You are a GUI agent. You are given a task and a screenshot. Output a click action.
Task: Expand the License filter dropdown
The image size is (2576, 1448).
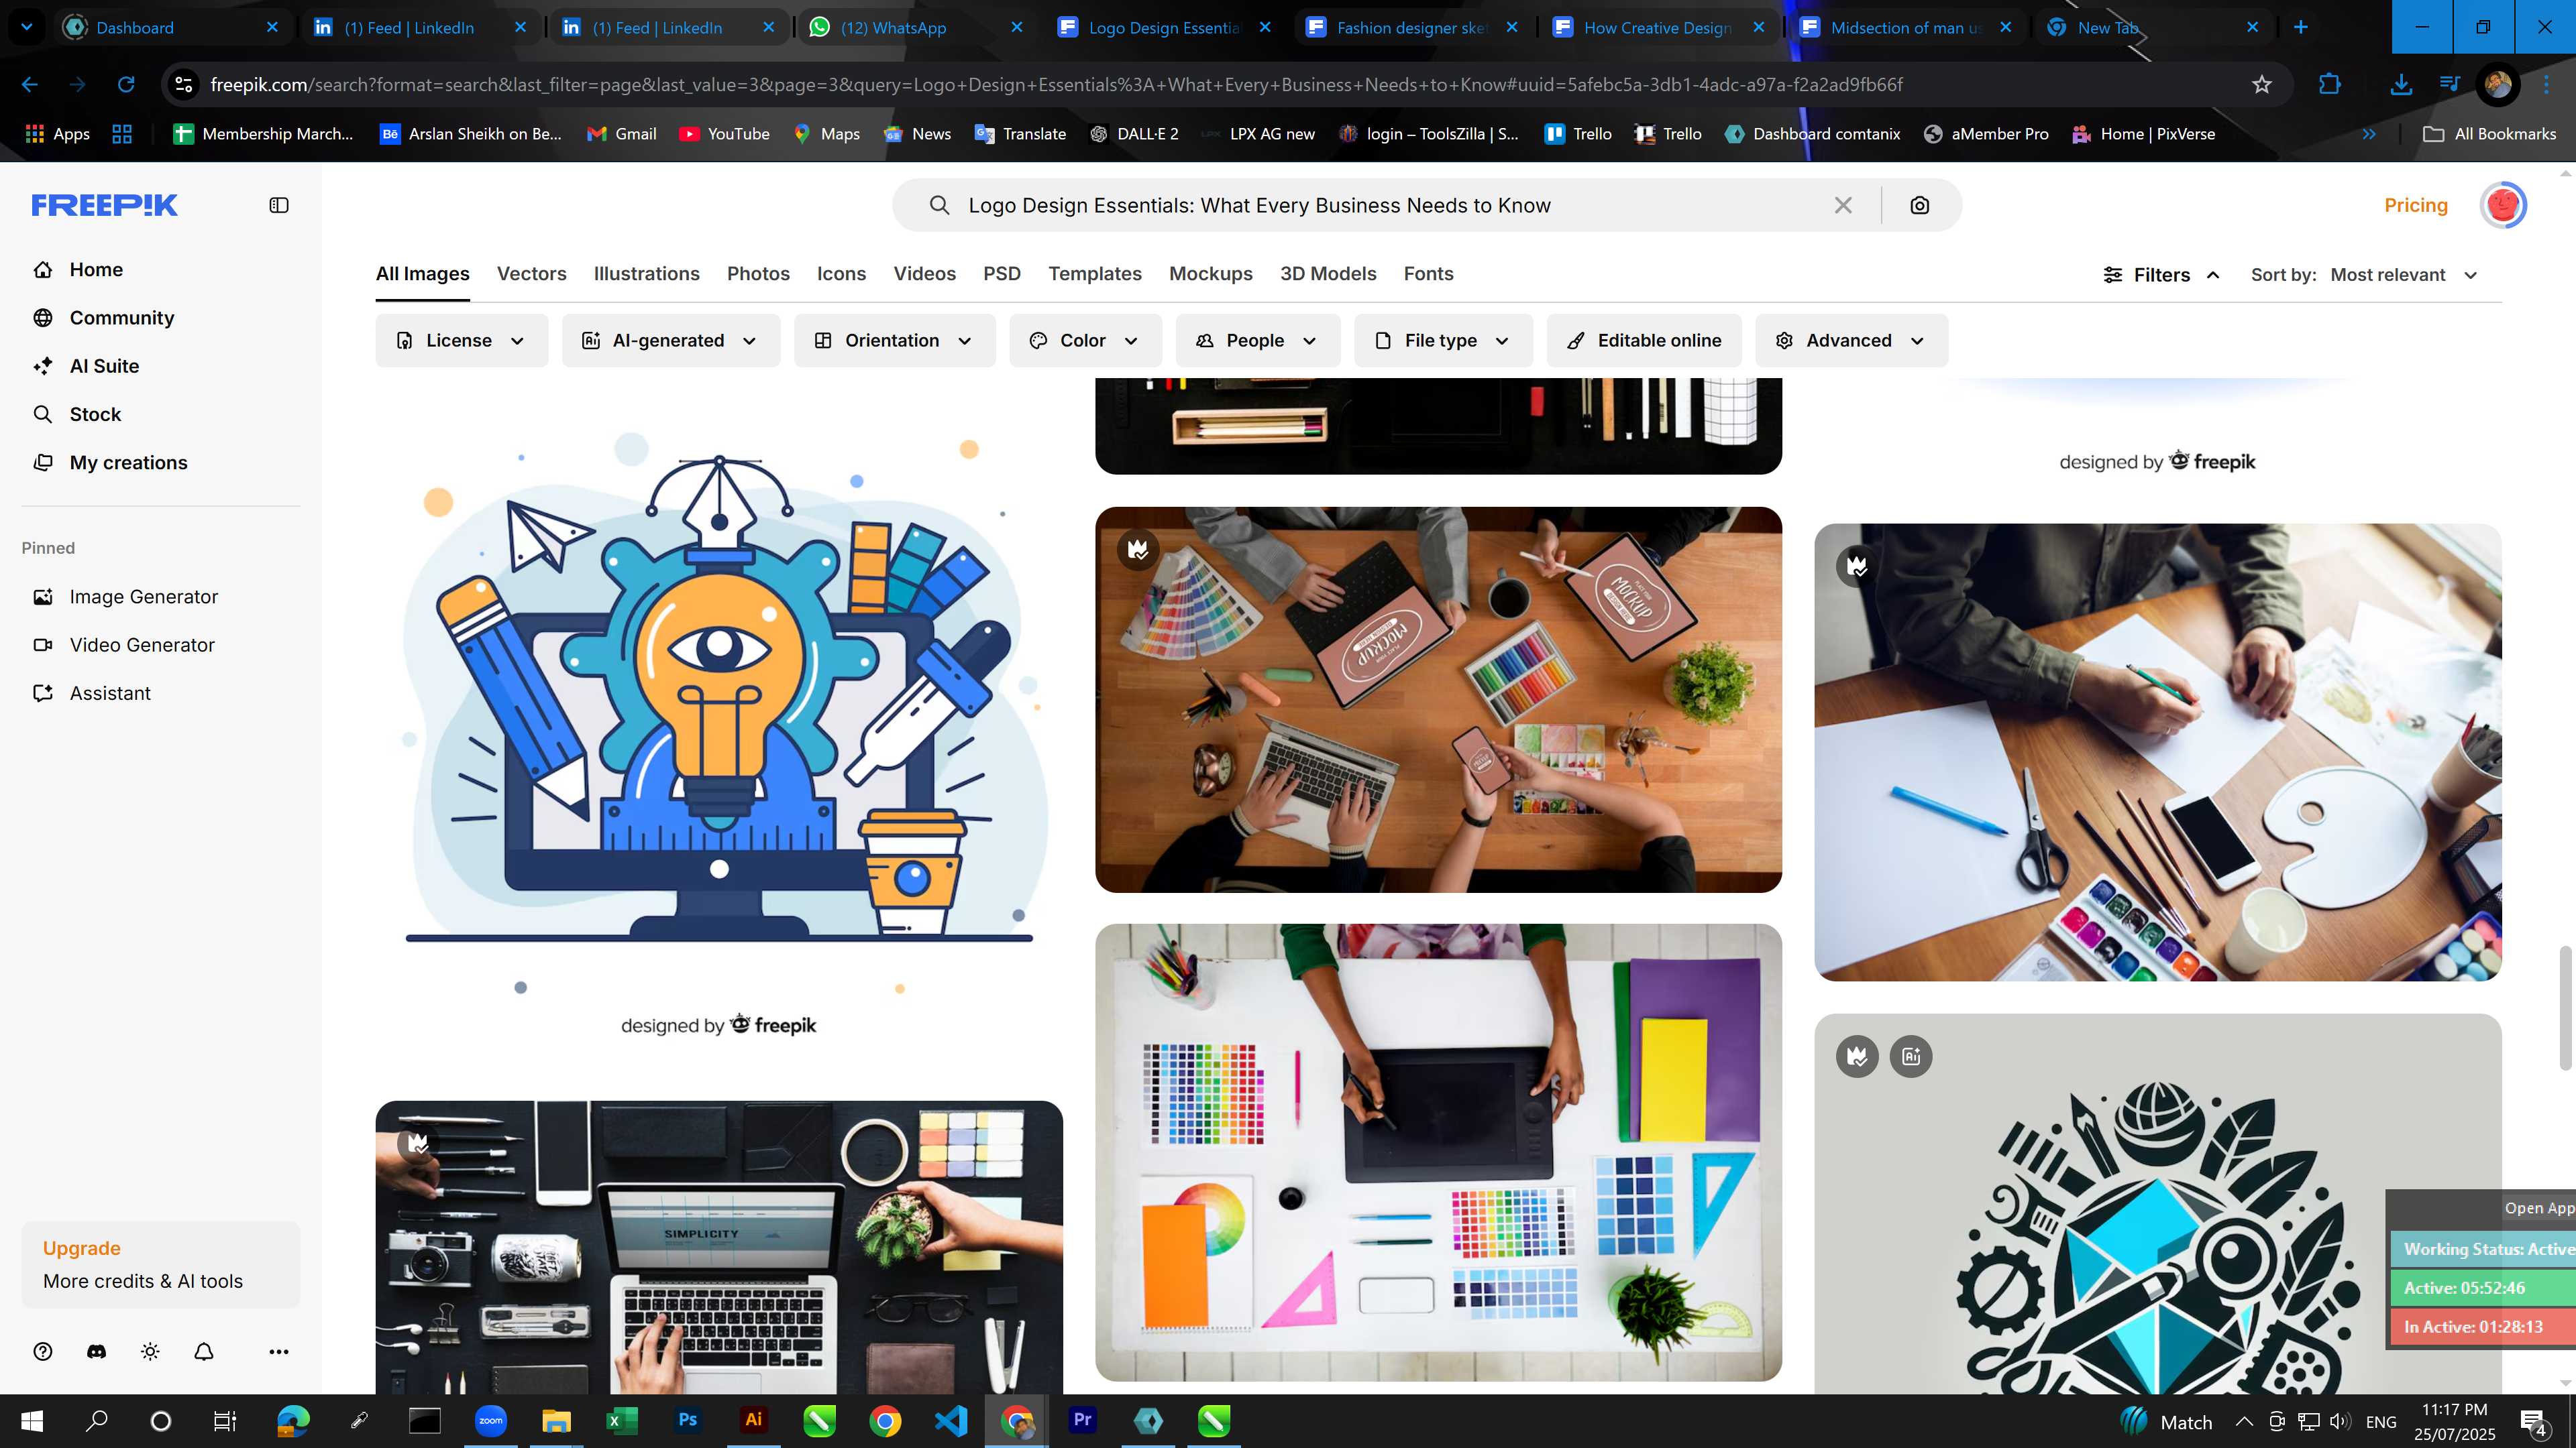point(461,341)
